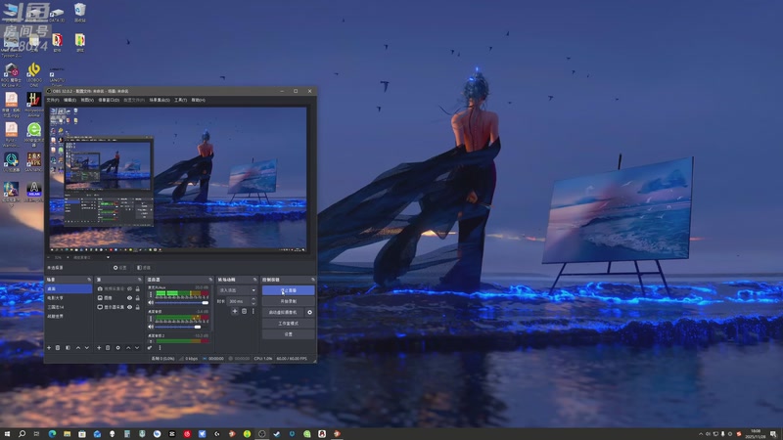The image size is (783, 440).
Task: Open advanced audio properties in the mixer footer
Action: pyautogui.click(x=150, y=348)
